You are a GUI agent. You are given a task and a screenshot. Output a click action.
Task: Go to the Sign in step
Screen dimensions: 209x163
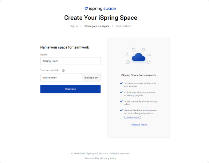point(74,26)
